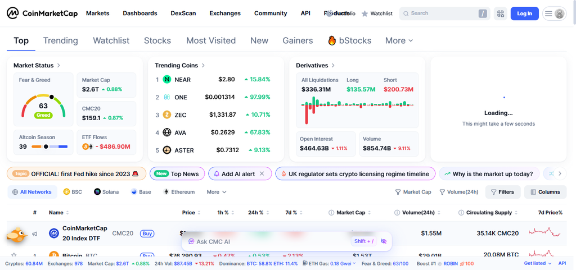Select the BSC network icon
576x270 pixels.
point(66,191)
